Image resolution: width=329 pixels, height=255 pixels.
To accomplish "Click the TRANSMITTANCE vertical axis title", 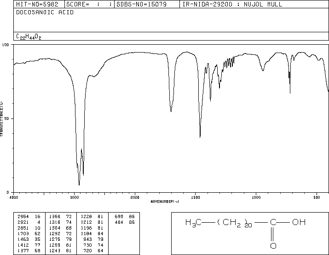I will (x=1, y=119).
